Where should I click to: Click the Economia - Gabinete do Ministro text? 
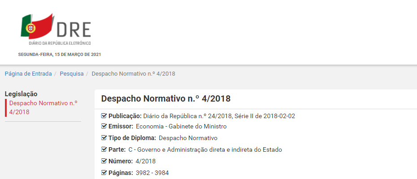point(181,127)
